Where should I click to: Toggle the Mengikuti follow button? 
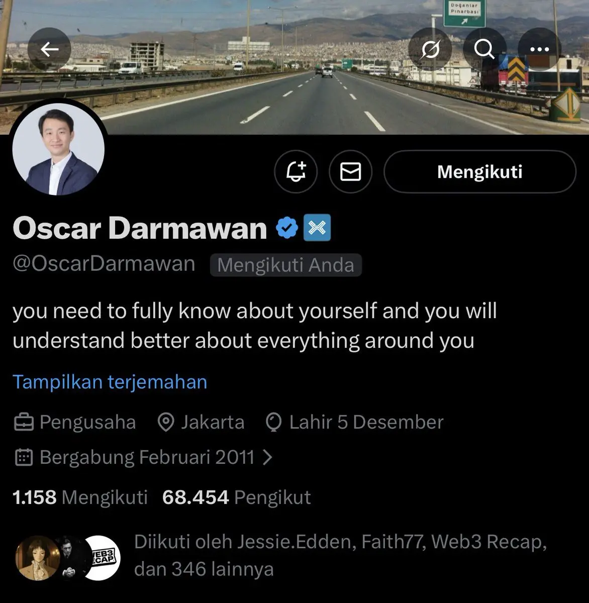pos(480,172)
